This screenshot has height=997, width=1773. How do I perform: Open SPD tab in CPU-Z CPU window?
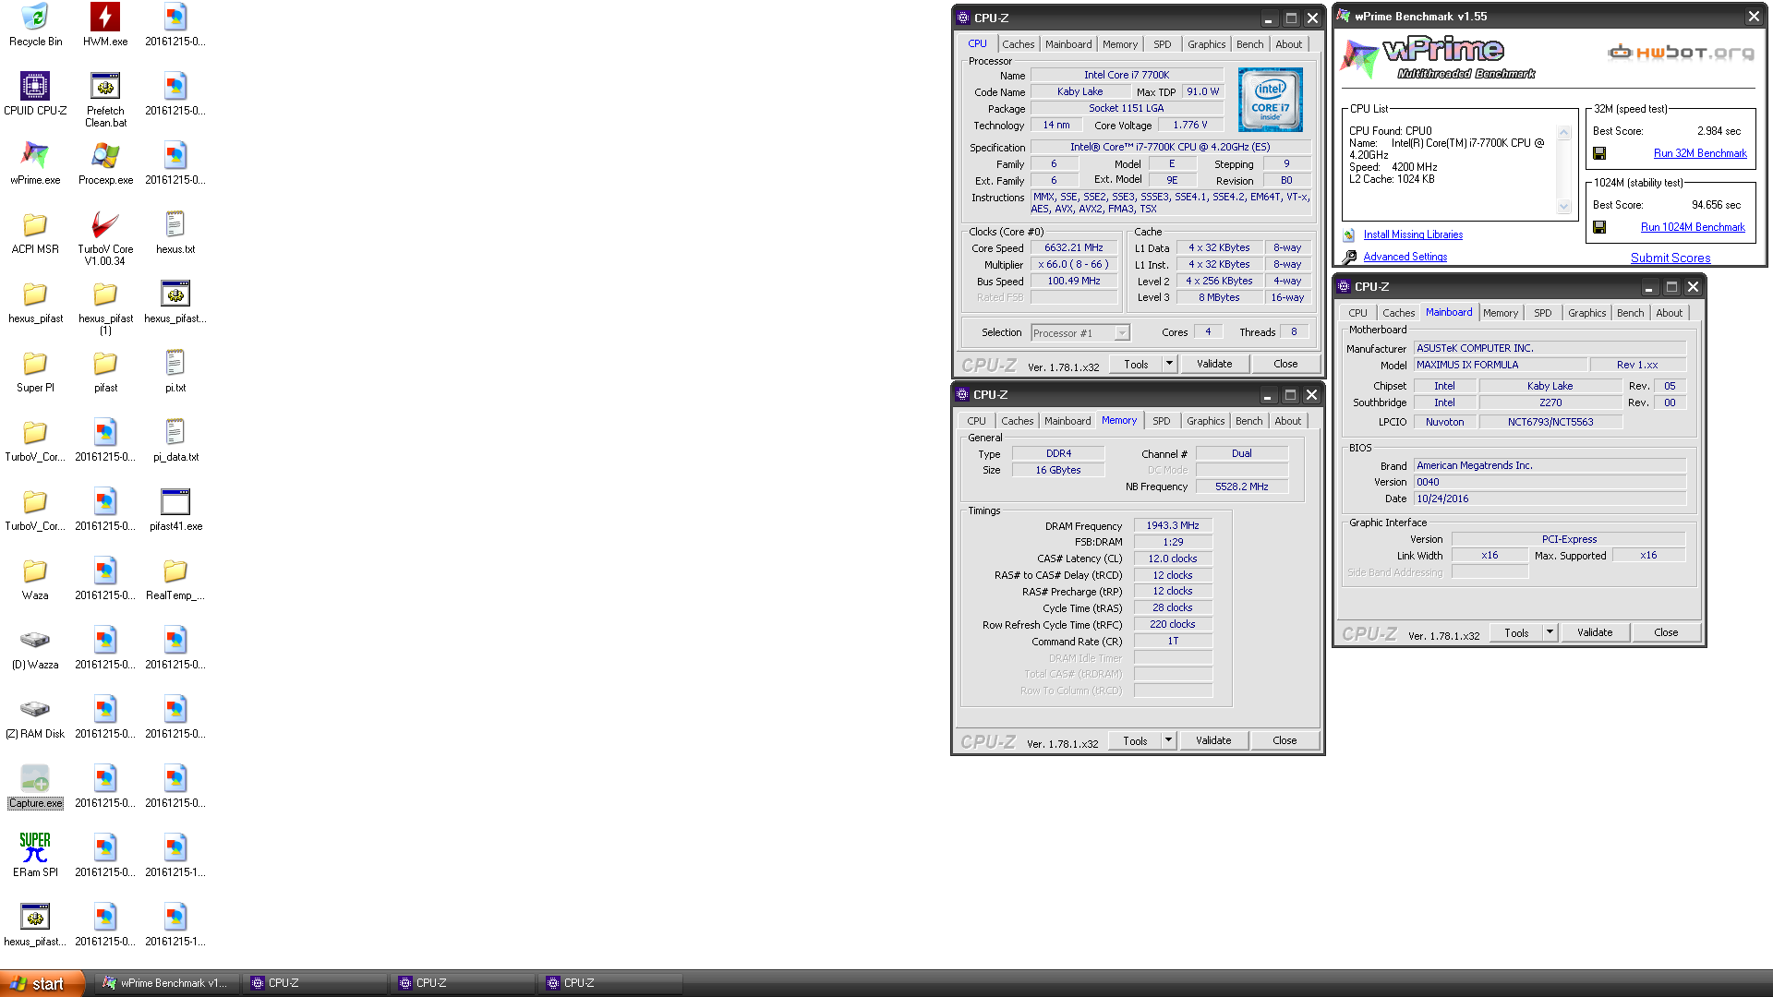(1163, 44)
